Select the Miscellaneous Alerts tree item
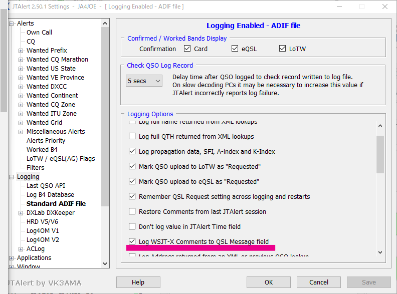The height and width of the screenshot is (294, 397). (56, 132)
